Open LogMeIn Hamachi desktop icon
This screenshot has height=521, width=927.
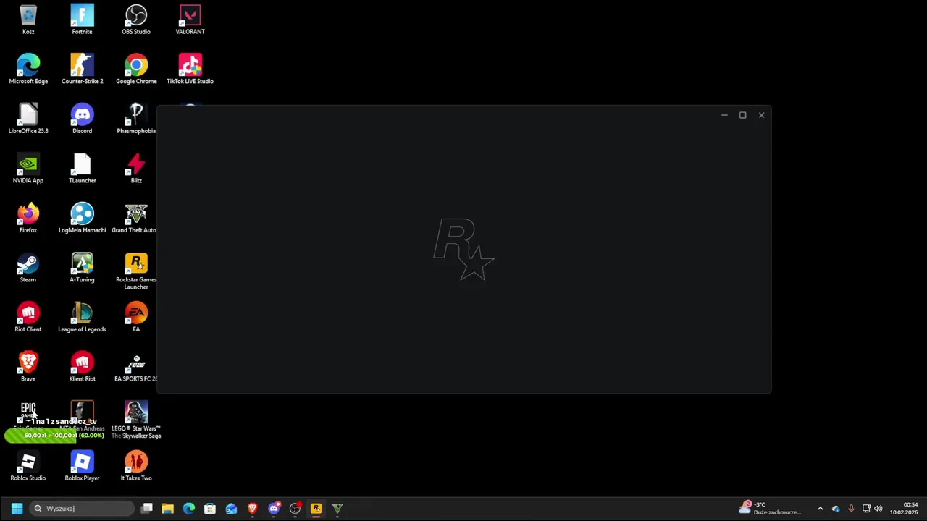(82, 218)
